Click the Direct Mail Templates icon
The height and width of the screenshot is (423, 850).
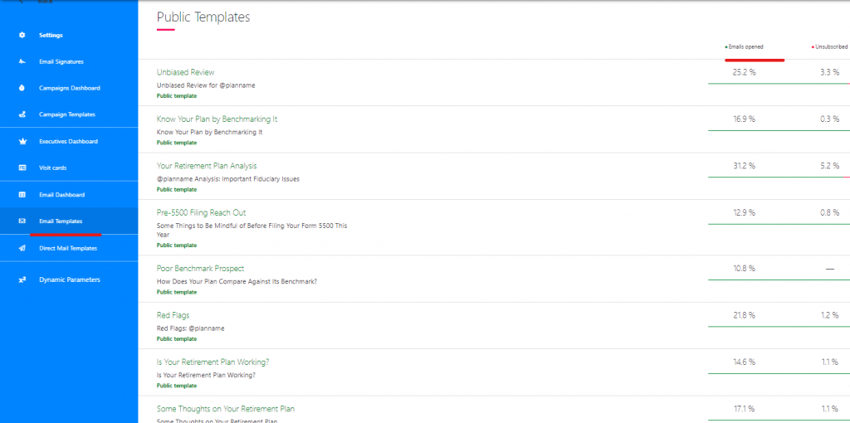[22, 248]
